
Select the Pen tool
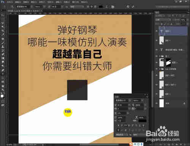pos(3,70)
